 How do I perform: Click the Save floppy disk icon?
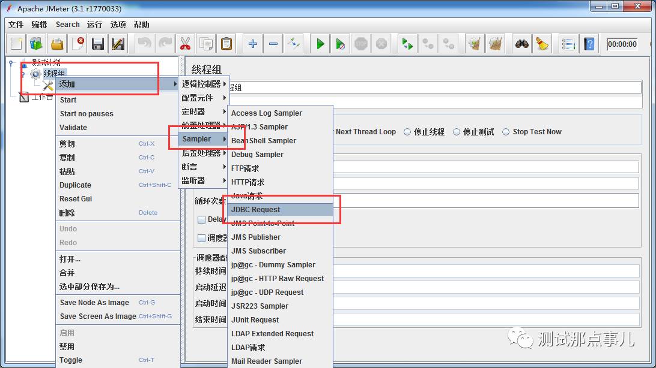(x=97, y=44)
